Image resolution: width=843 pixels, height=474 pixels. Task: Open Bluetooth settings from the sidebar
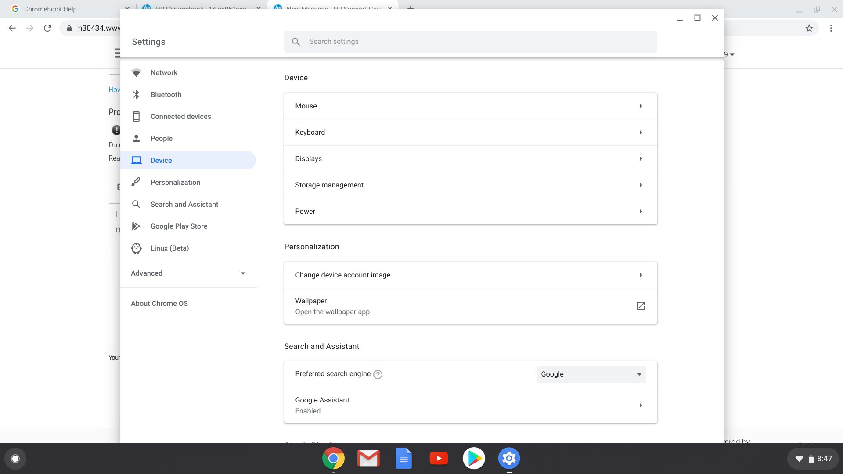point(166,94)
